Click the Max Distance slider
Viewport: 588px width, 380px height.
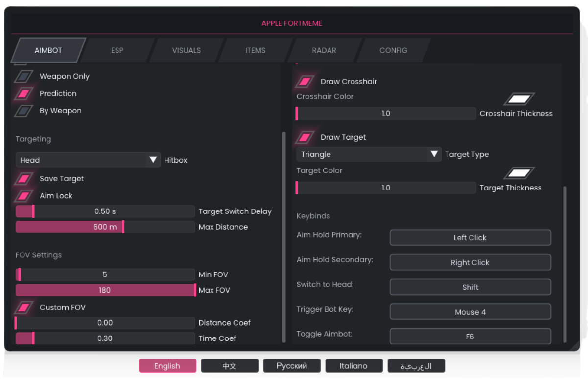[105, 227]
